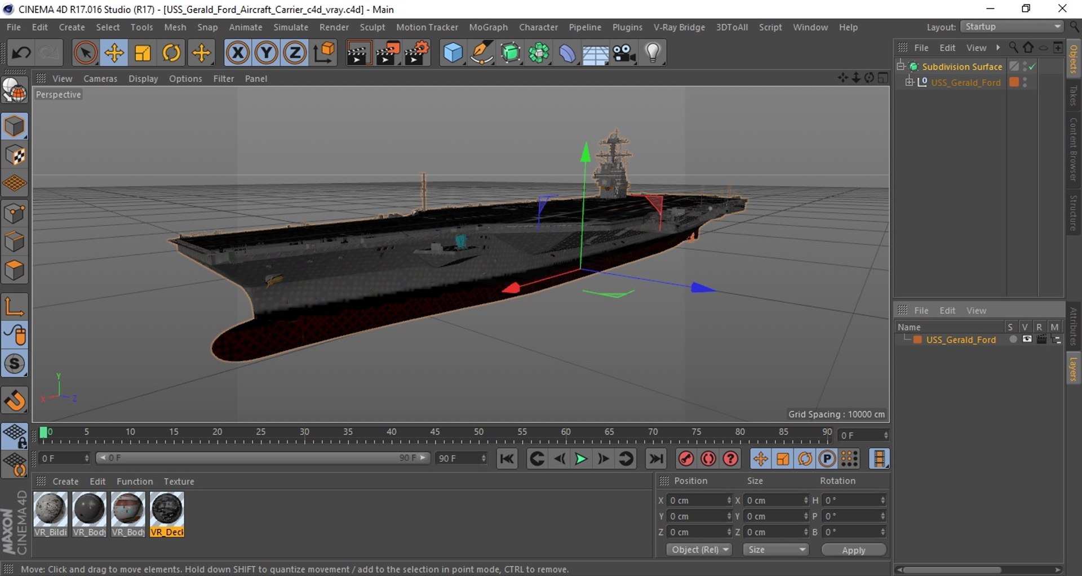Go to end of animation

coord(657,459)
